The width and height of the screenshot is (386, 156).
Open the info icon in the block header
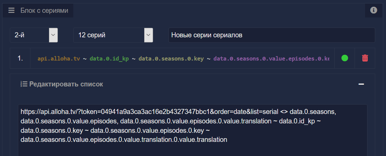pos(374,10)
